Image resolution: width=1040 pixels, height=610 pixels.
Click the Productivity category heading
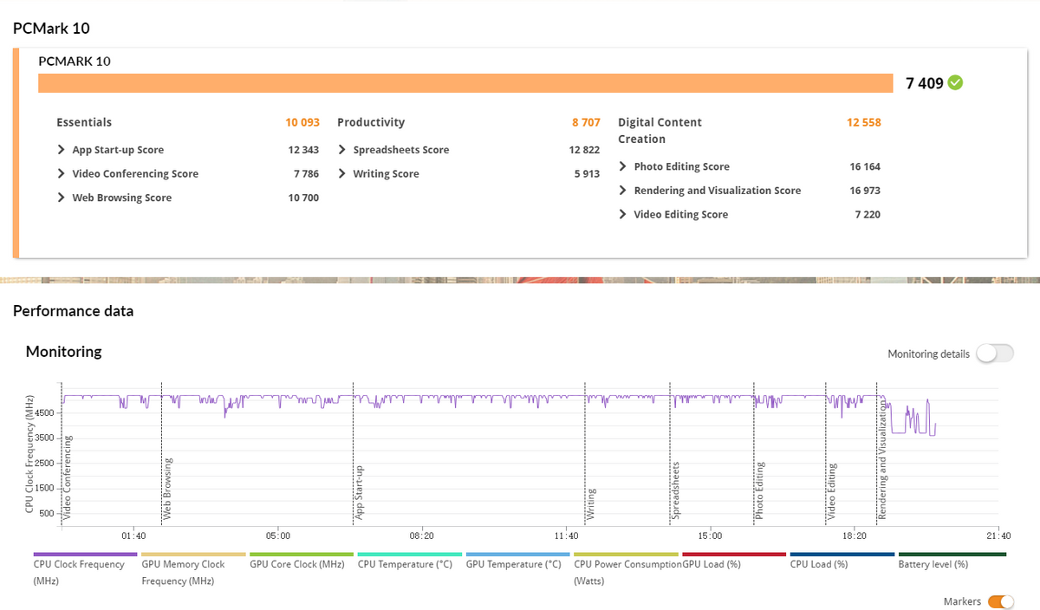(371, 122)
